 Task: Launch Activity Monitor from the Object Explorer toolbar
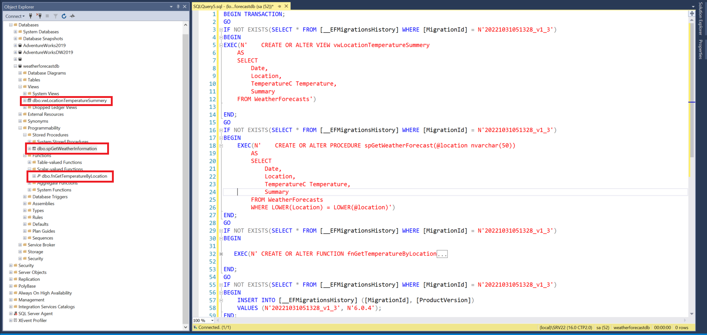(x=72, y=16)
